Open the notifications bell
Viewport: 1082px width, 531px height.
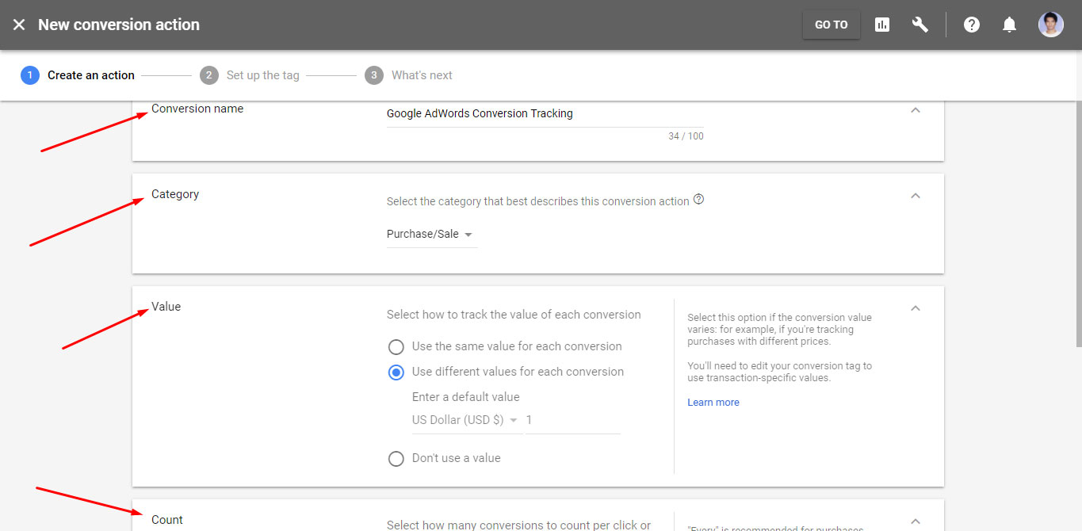pos(1009,25)
